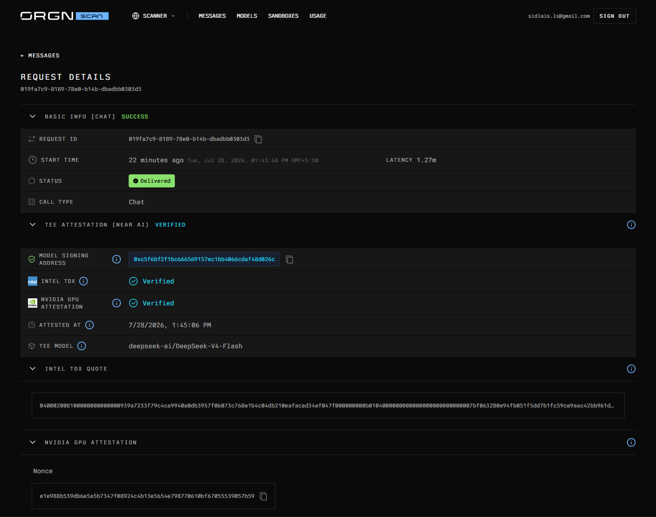Screen dimensions: 656x517
Task: Click the Intel TDX Verified checkmark icon
Action: pos(133,281)
